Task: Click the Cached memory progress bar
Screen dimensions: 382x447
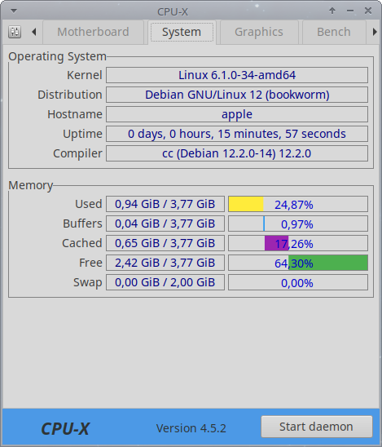Action: point(298,243)
